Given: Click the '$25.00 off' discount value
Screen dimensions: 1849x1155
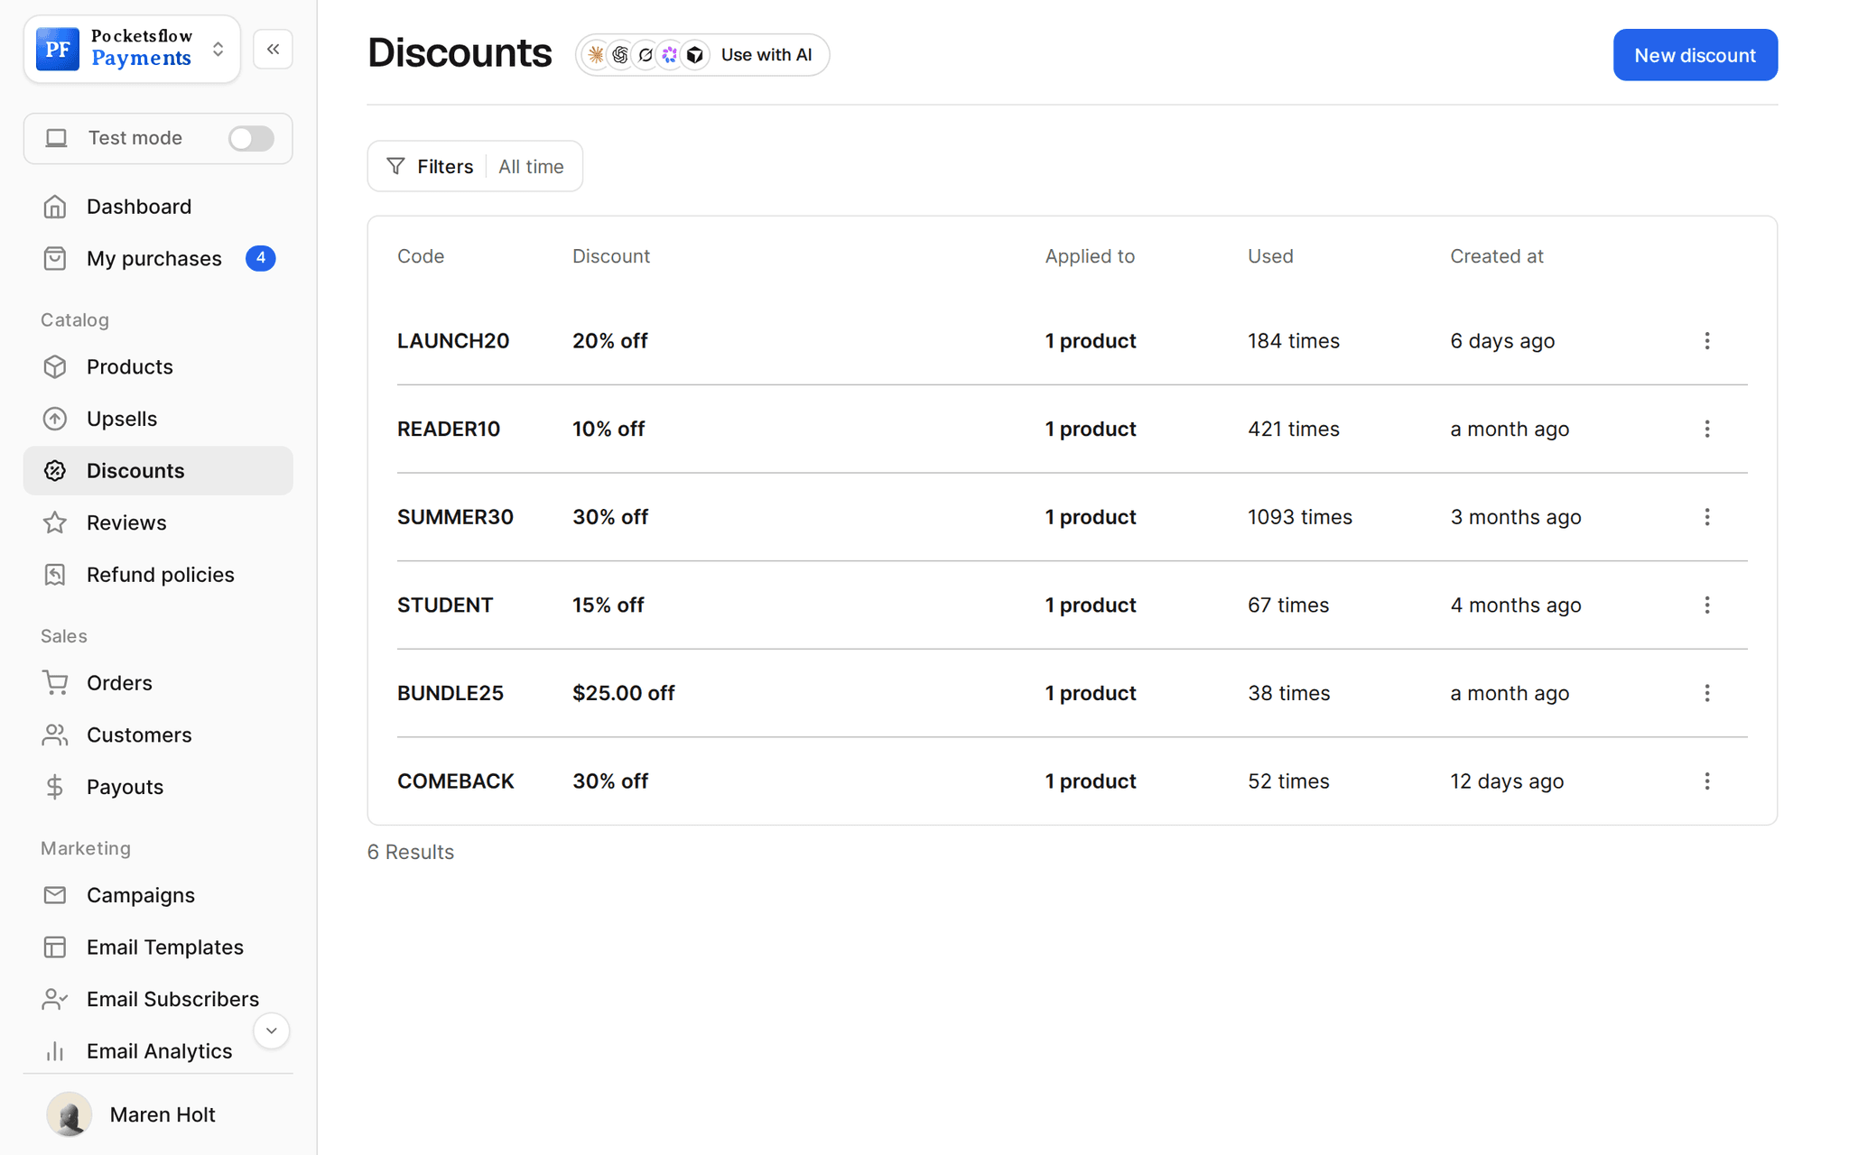Looking at the screenshot, I should pyautogui.click(x=624, y=693).
